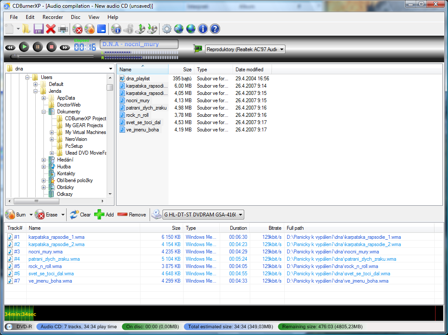Open the Recorder menu
448x335 pixels.
(52, 17)
